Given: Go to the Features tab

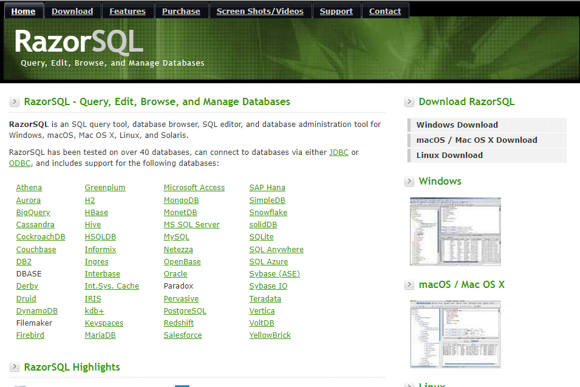Looking at the screenshot, I should pos(128,11).
